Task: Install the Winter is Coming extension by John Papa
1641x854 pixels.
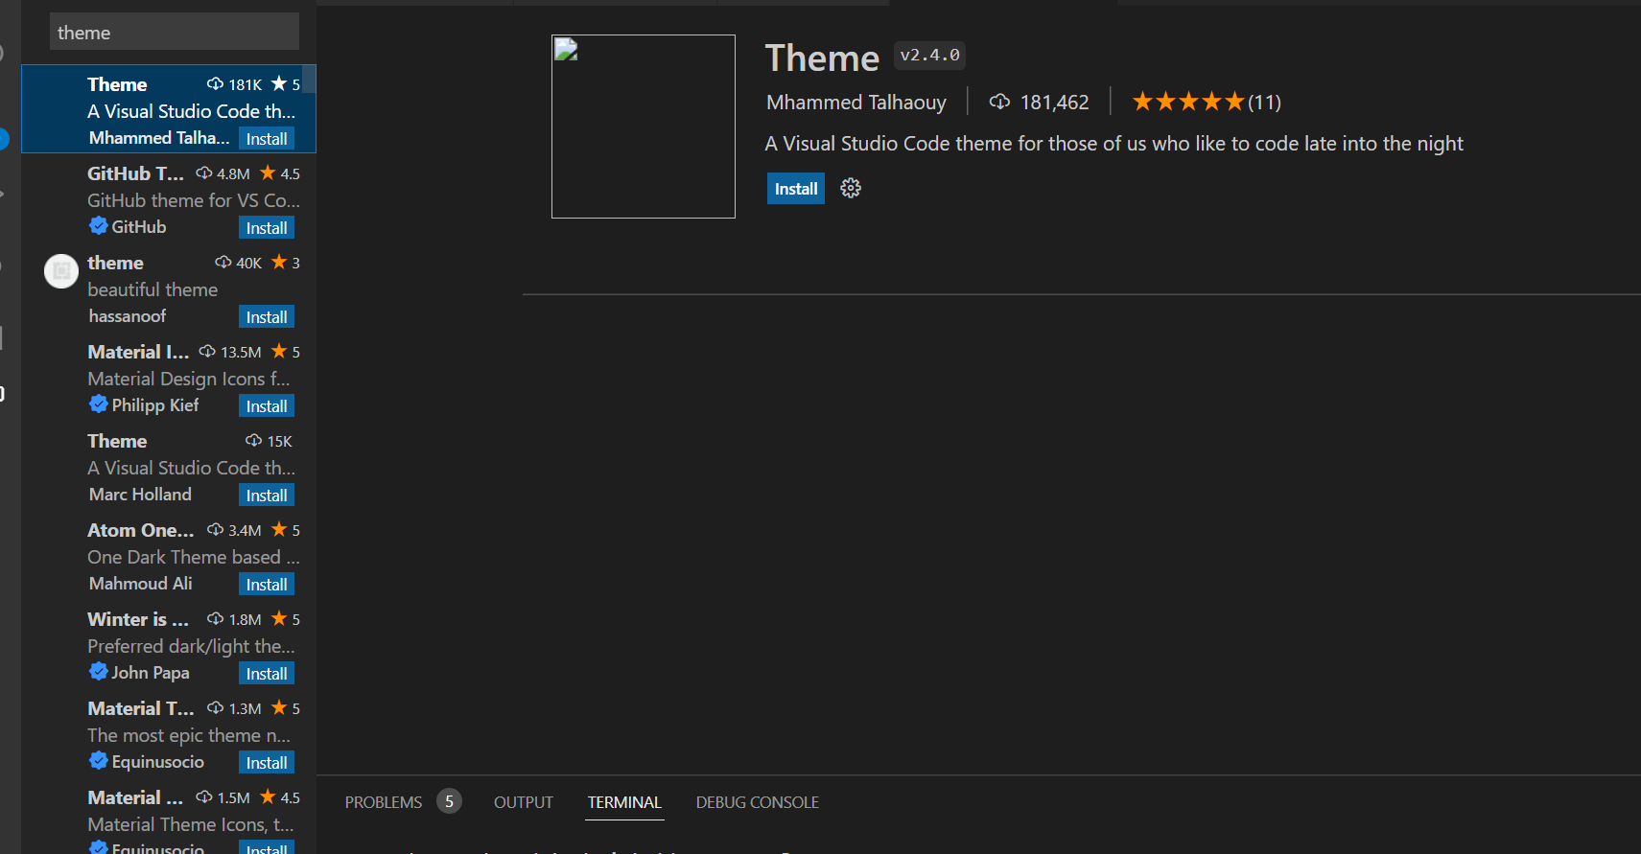Action: pyautogui.click(x=267, y=674)
